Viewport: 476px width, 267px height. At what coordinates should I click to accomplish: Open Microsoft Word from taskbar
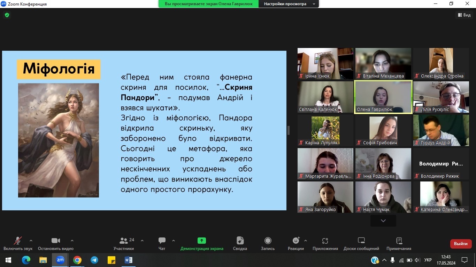(129, 260)
